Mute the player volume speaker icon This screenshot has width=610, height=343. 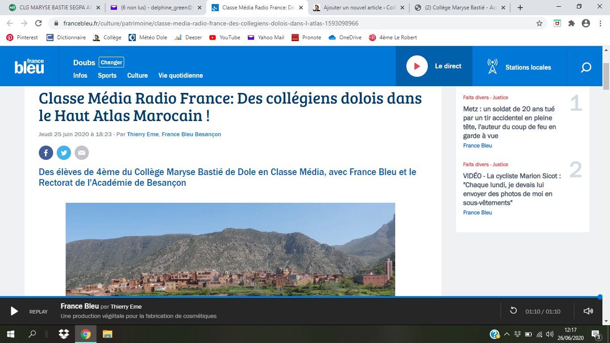588,311
